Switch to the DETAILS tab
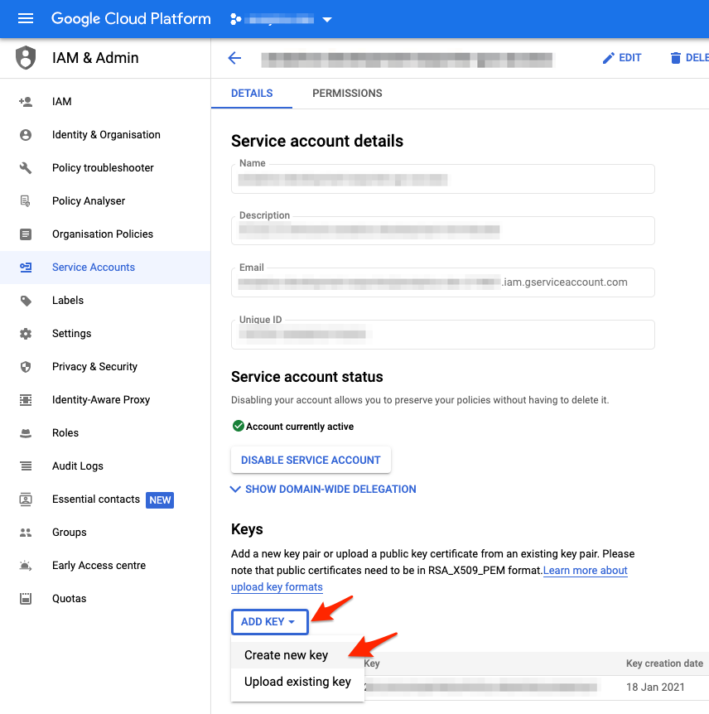Screen dimensions: 709x714 coord(252,94)
